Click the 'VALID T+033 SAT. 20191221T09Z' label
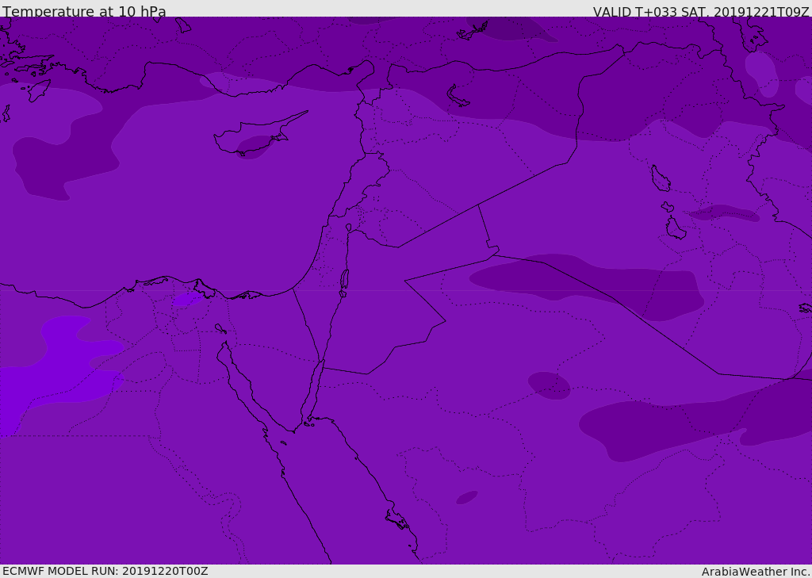Image resolution: width=812 pixels, height=578 pixels. tap(701, 12)
